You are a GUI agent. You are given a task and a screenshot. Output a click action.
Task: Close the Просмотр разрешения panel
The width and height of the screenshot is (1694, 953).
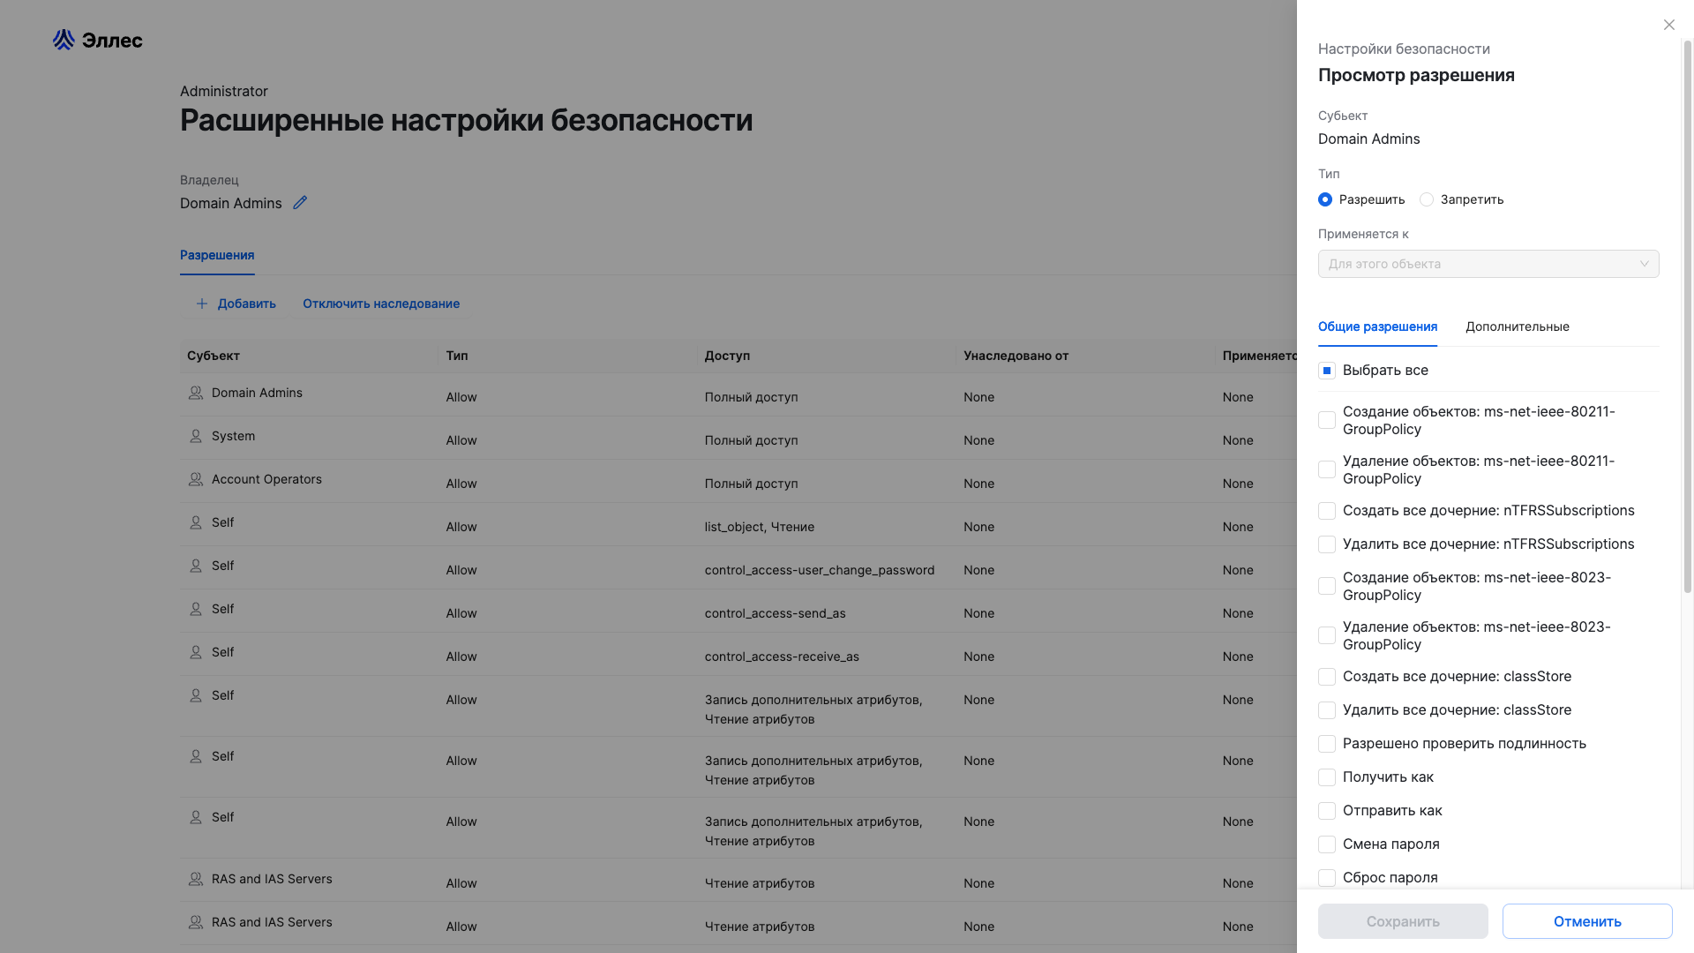(x=1668, y=25)
